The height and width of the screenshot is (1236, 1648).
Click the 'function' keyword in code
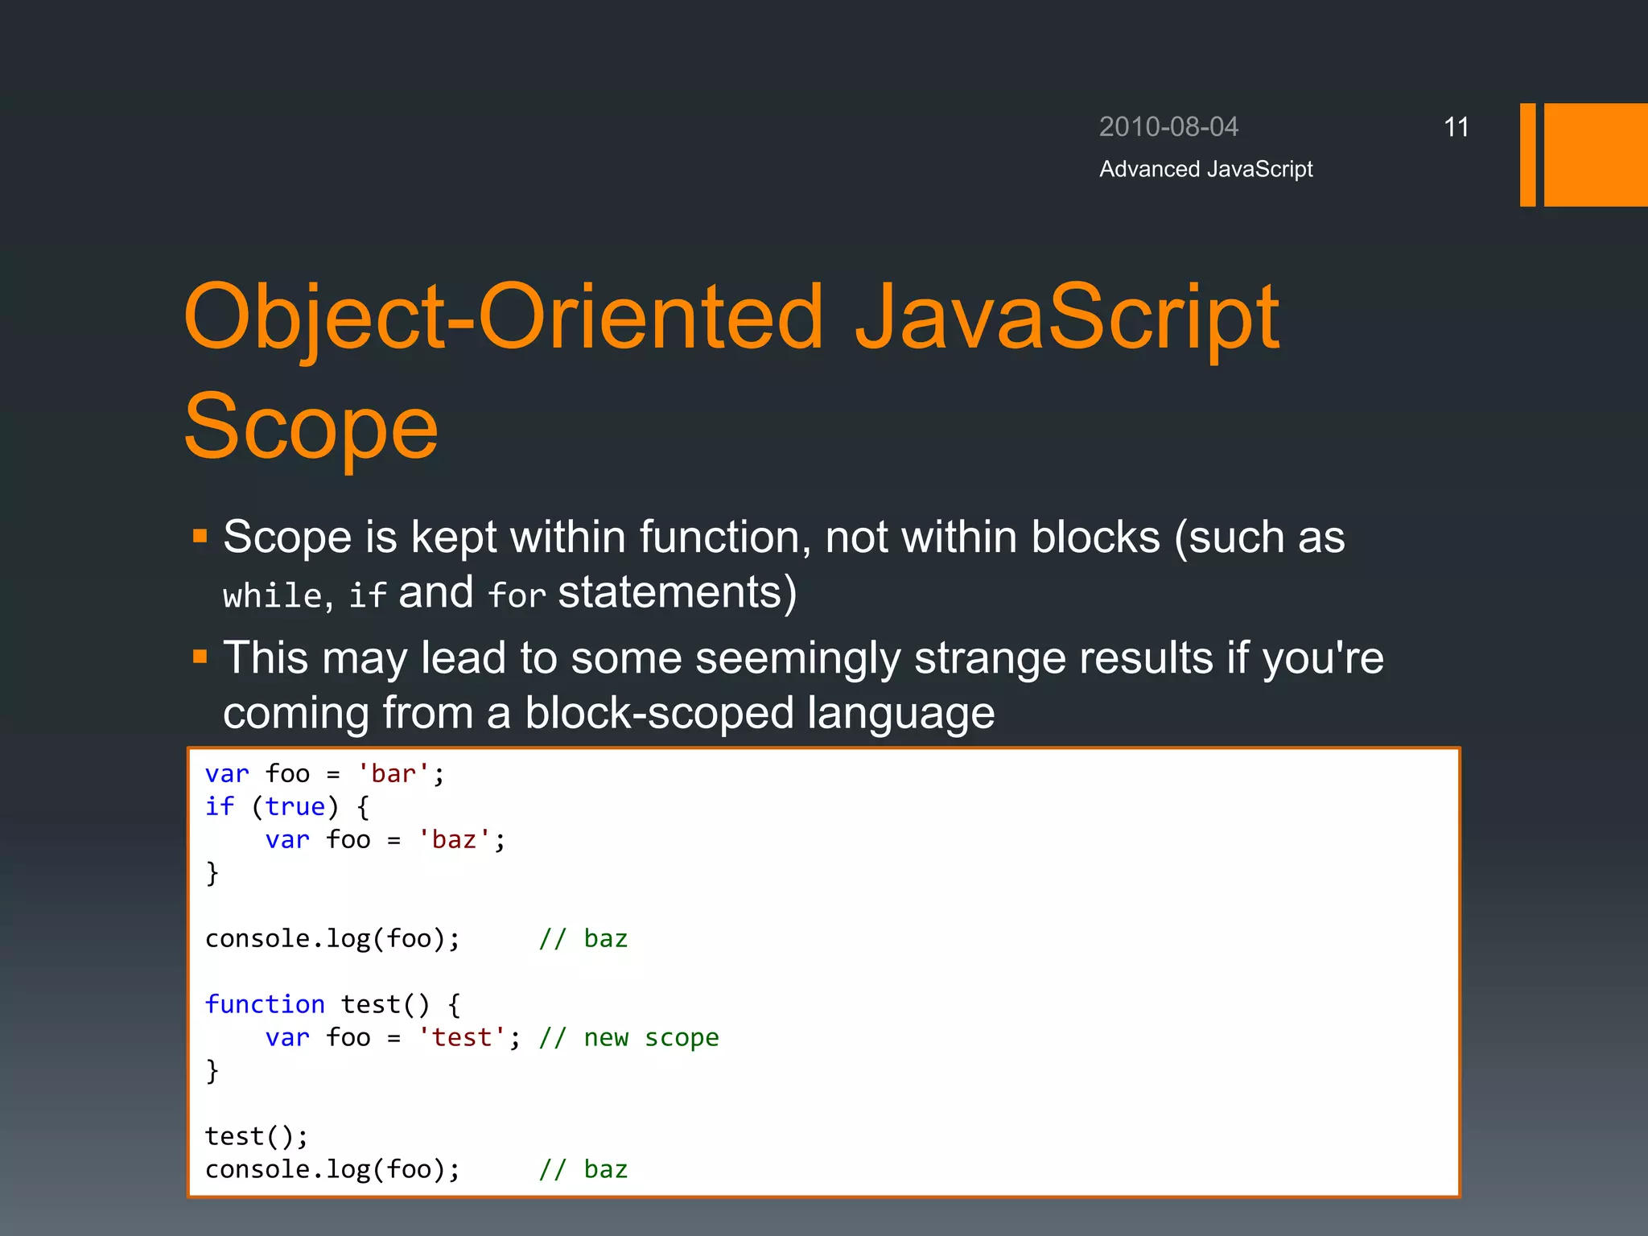coord(265,1004)
